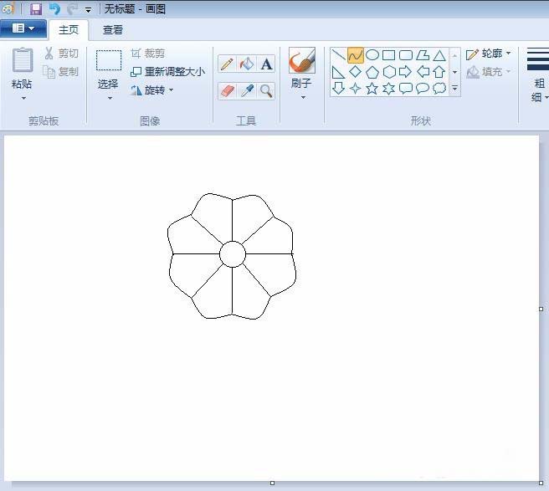The height and width of the screenshot is (491, 549).
Task: Select the Magnifier tool
Action: (x=266, y=91)
